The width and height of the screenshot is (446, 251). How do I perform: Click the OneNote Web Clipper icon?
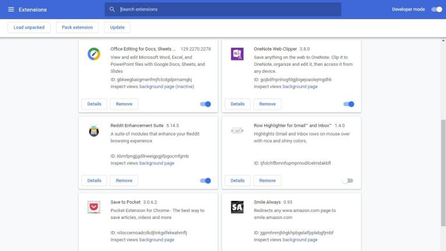point(237,54)
